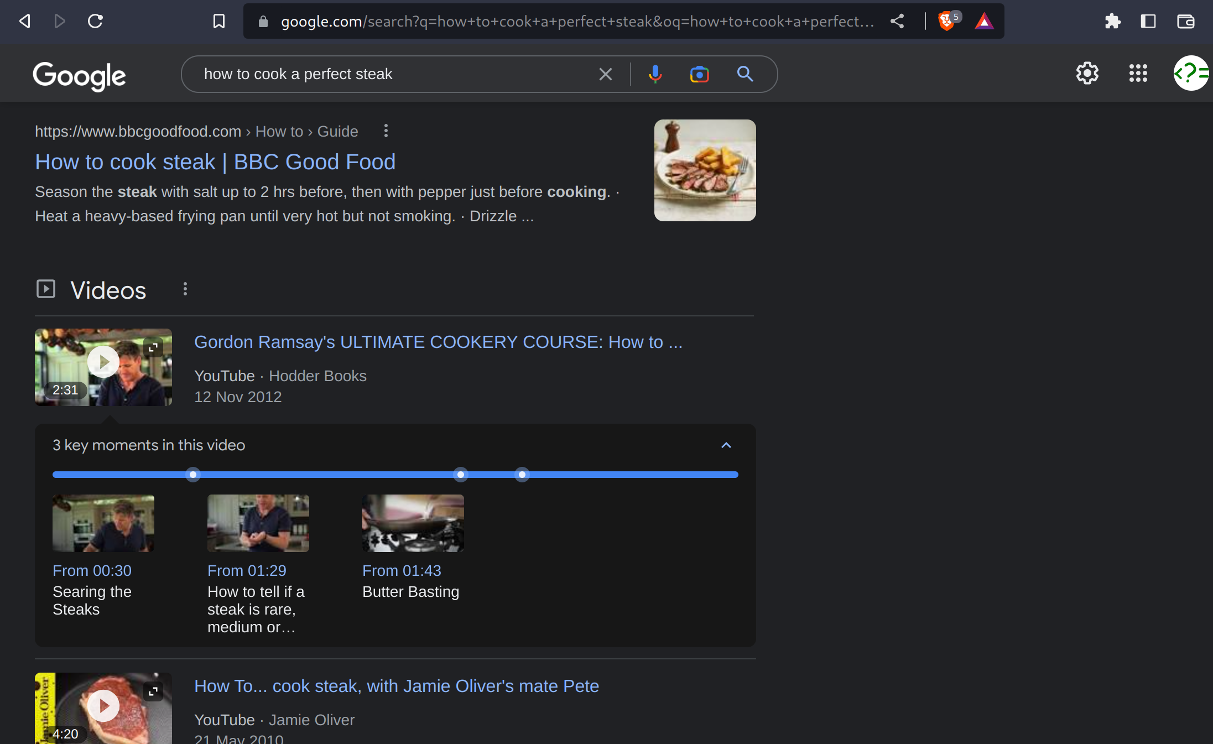Collapse the key moments panel
The height and width of the screenshot is (744, 1213).
(x=726, y=445)
